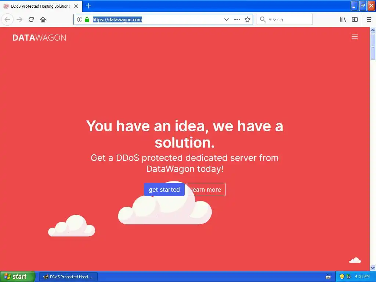Reload the current page
The image size is (376, 282).
[31, 19]
